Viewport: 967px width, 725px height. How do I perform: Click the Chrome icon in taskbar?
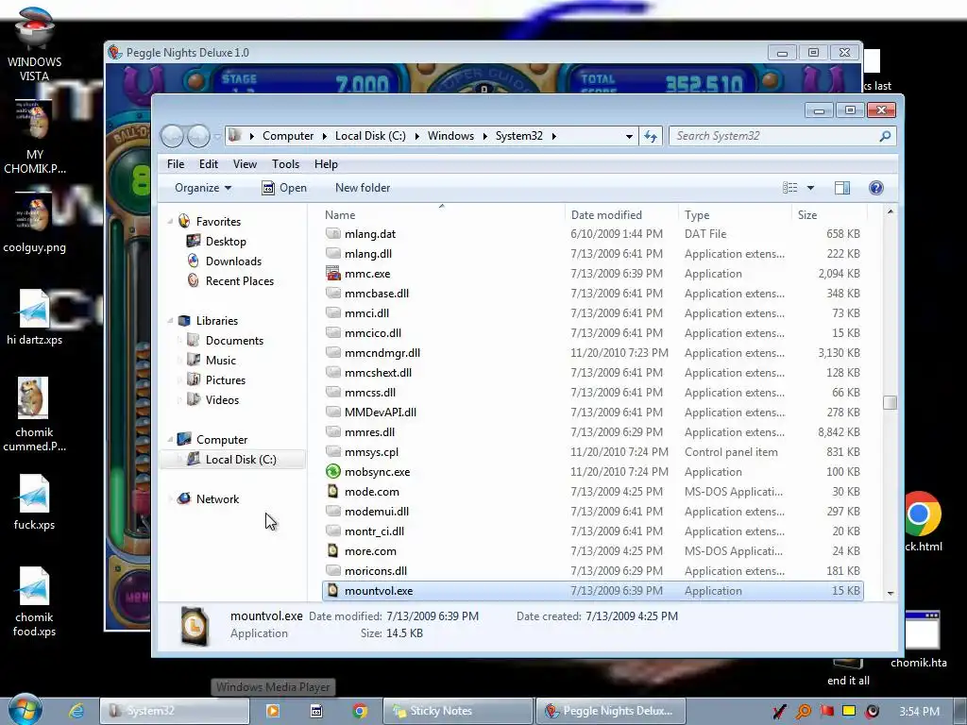360,711
